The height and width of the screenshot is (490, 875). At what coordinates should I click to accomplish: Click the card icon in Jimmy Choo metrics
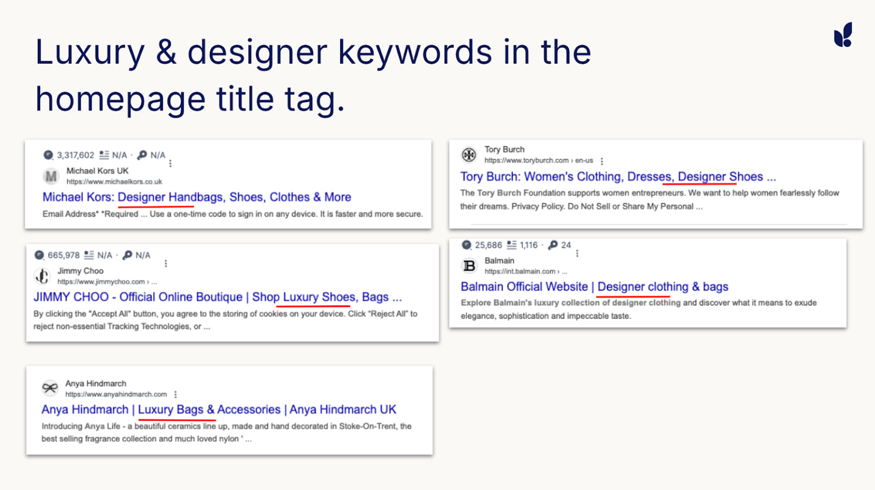tap(89, 255)
